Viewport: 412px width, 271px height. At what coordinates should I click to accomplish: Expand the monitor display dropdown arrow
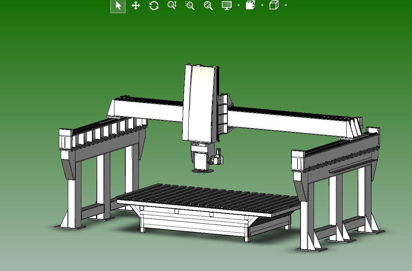pos(239,5)
